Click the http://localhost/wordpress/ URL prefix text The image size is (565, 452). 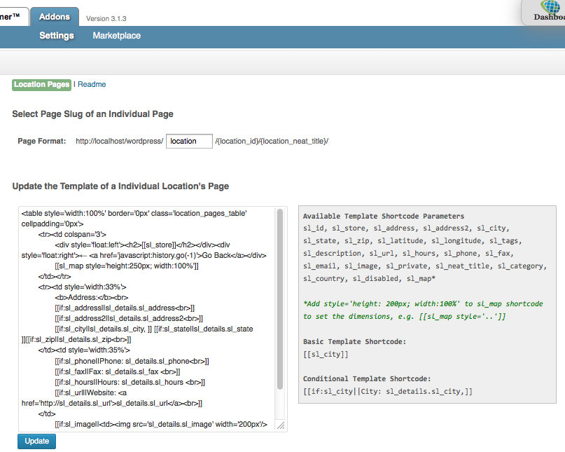119,142
